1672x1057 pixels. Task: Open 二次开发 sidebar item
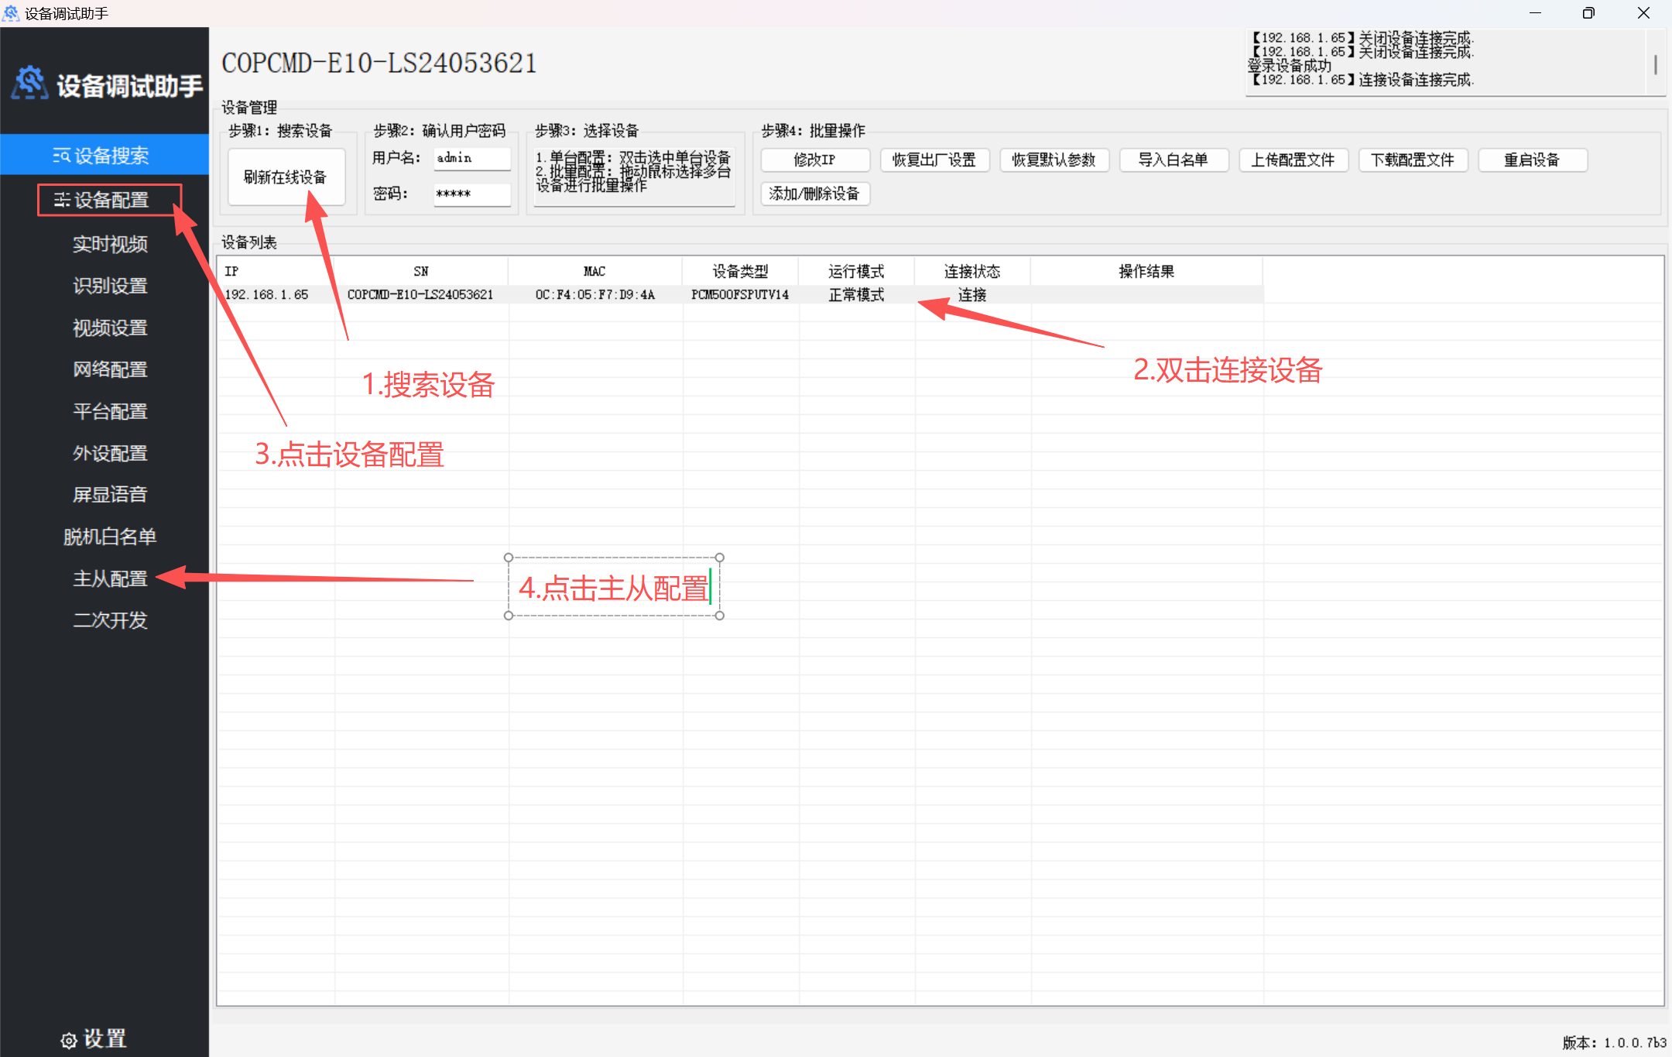point(109,620)
